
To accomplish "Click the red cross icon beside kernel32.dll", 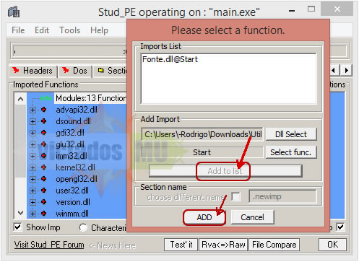I will click(x=43, y=167).
